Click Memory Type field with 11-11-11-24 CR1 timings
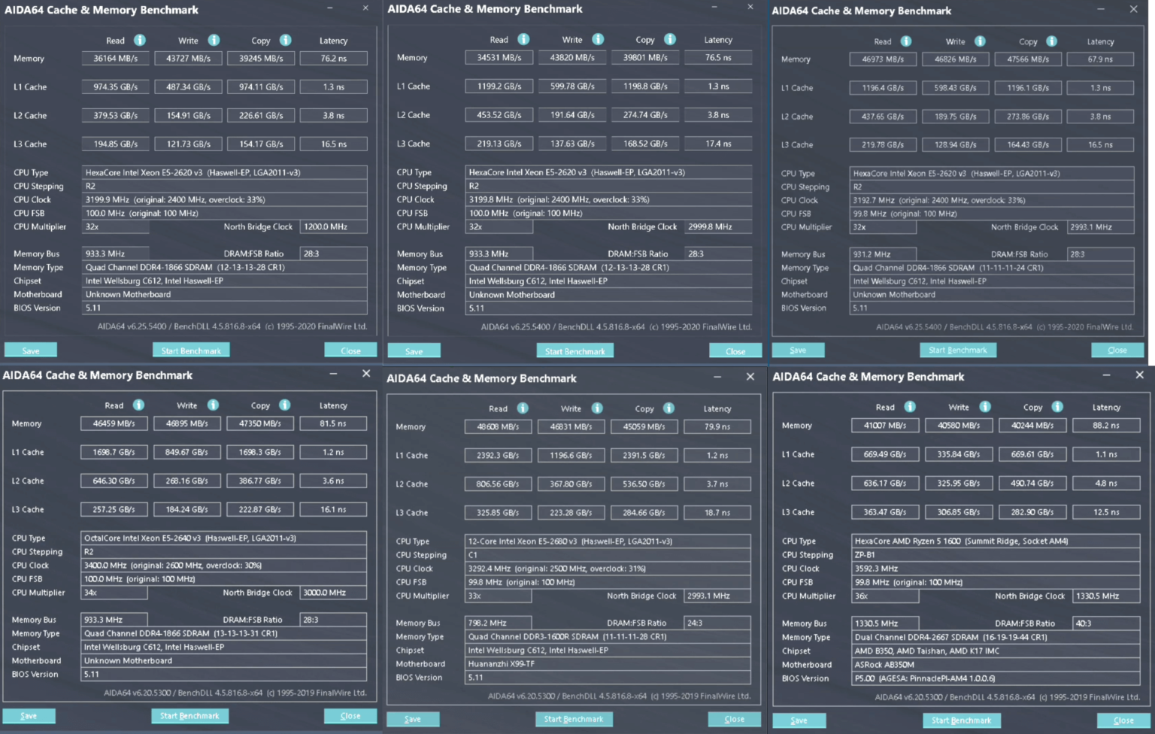Image resolution: width=1155 pixels, height=734 pixels. pos(992,268)
